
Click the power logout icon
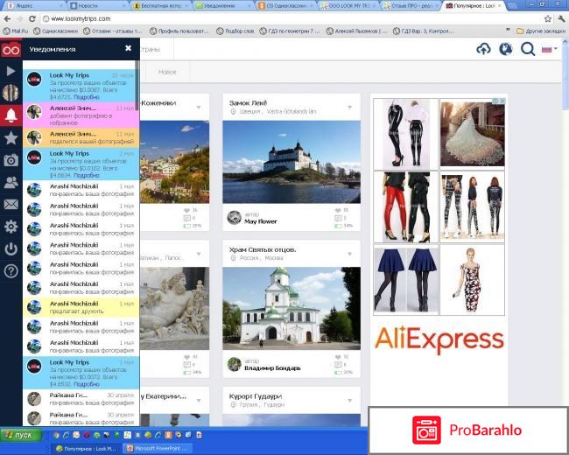click(11, 248)
